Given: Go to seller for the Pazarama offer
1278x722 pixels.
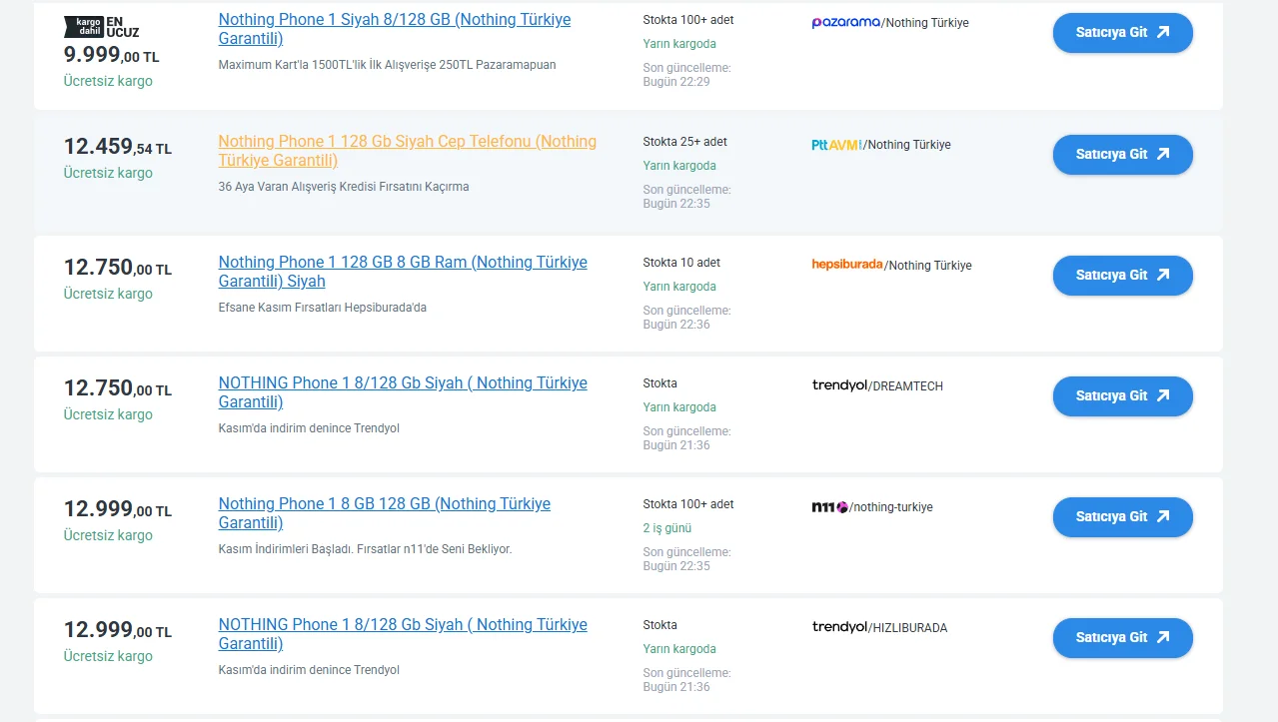Looking at the screenshot, I should pos(1122,33).
